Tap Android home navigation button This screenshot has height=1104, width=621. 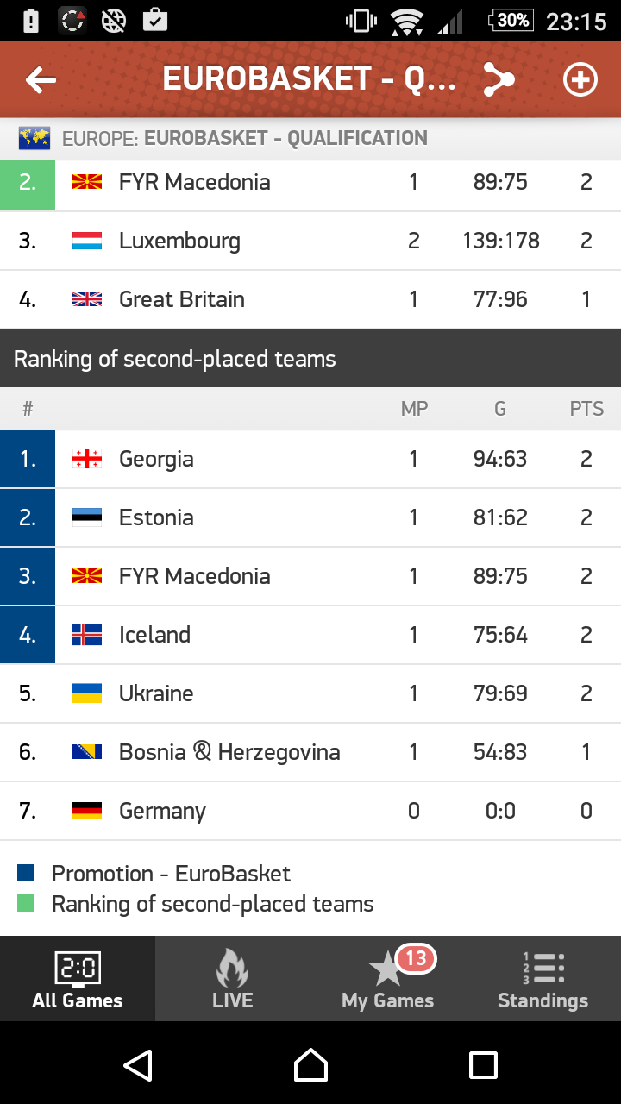[310, 1065]
